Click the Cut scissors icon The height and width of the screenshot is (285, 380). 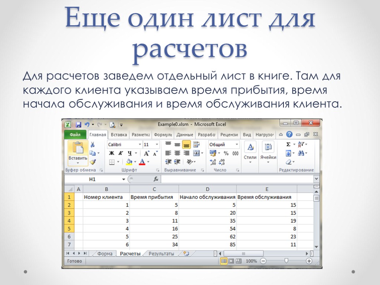(x=92, y=145)
